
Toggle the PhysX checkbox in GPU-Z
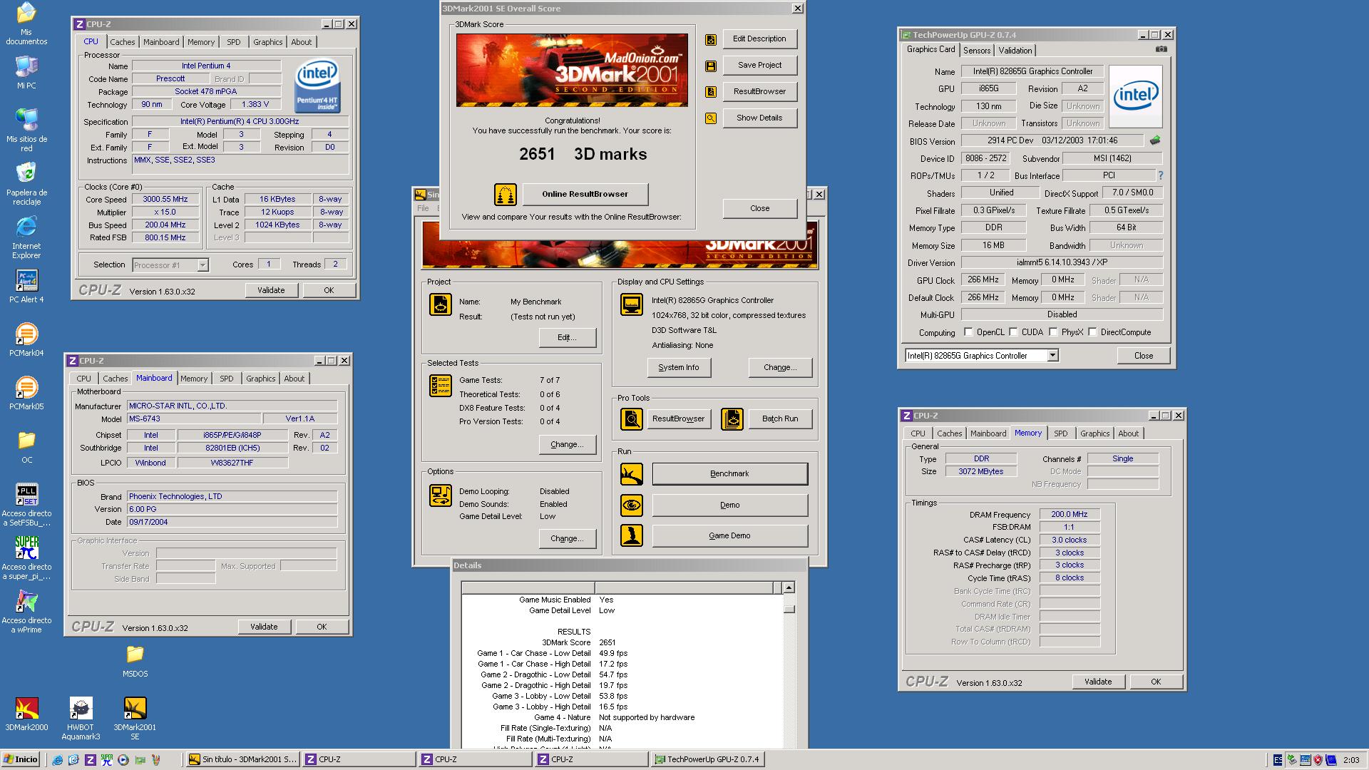1053,332
